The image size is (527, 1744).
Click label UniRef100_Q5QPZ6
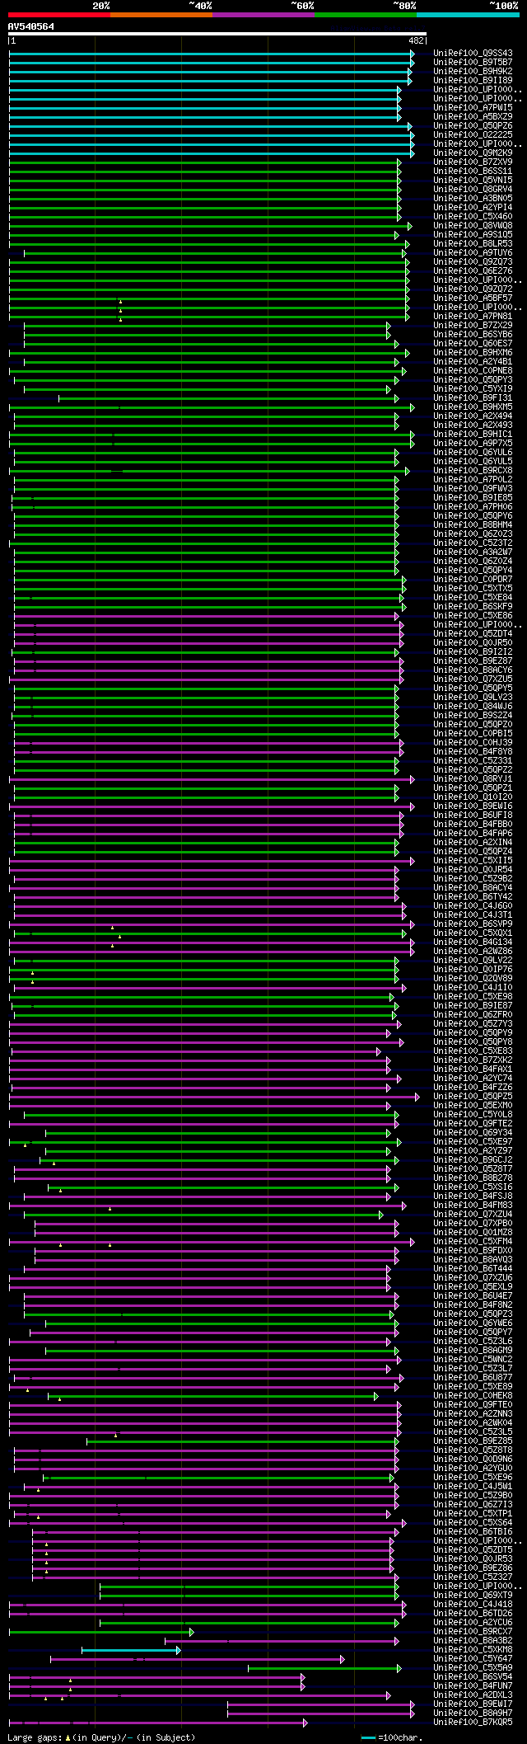(473, 126)
